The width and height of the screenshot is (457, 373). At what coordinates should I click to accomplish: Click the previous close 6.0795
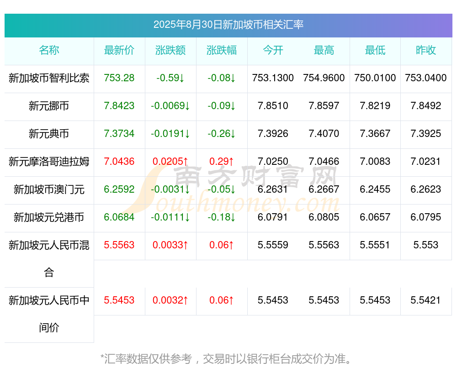click(426, 217)
